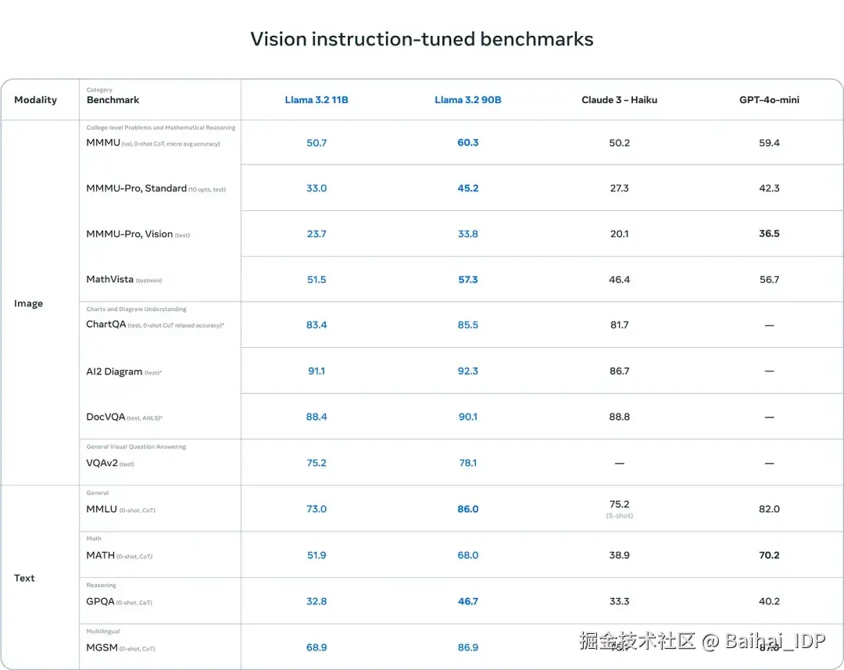This screenshot has width=844, height=670.
Task: Click the VQAv2 benchmark label
Action: [x=102, y=463]
